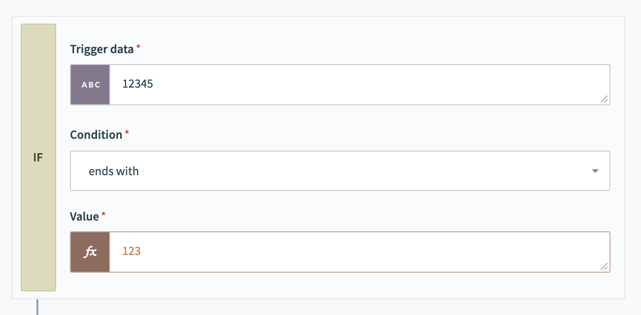Image resolution: width=641 pixels, height=315 pixels.
Task: Click the 'Trigger data' field label
Action: coord(101,49)
